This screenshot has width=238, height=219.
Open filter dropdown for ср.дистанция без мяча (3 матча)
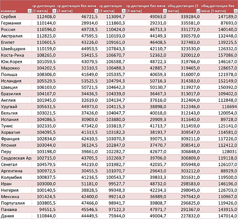tap(165, 11)
